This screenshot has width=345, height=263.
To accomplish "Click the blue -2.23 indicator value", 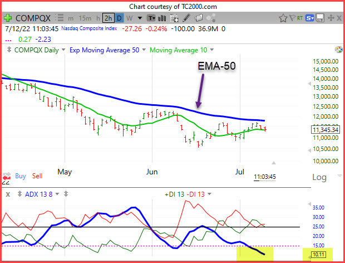I will [43, 40].
